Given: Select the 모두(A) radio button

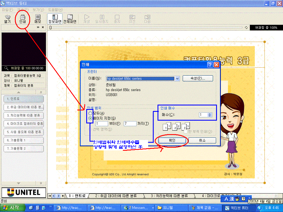Looking at the screenshot, I should (x=90, y=113).
